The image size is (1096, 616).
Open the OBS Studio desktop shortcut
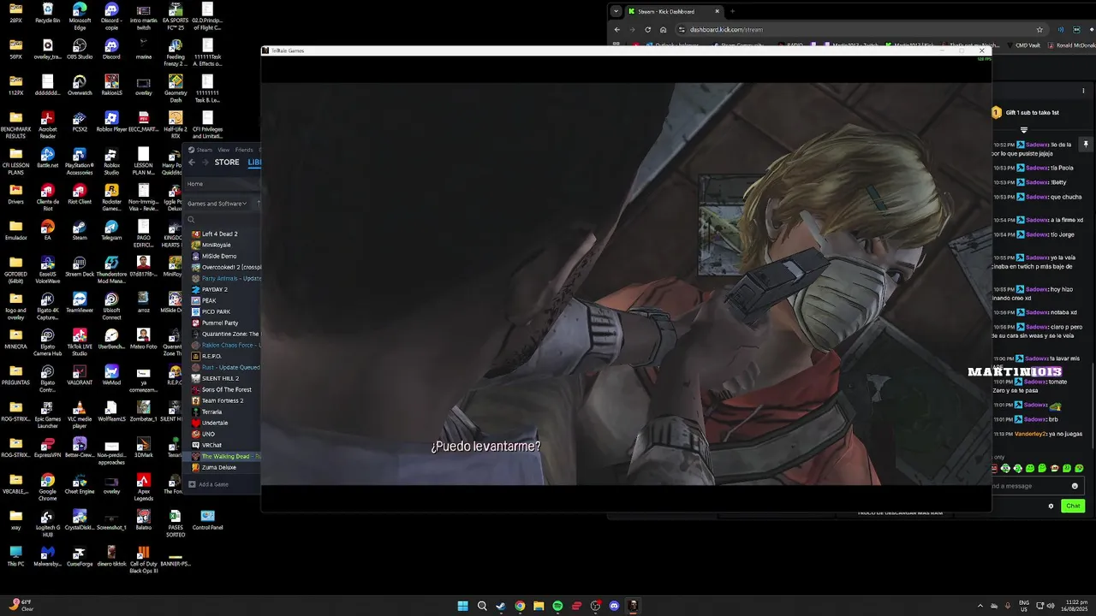click(80, 48)
